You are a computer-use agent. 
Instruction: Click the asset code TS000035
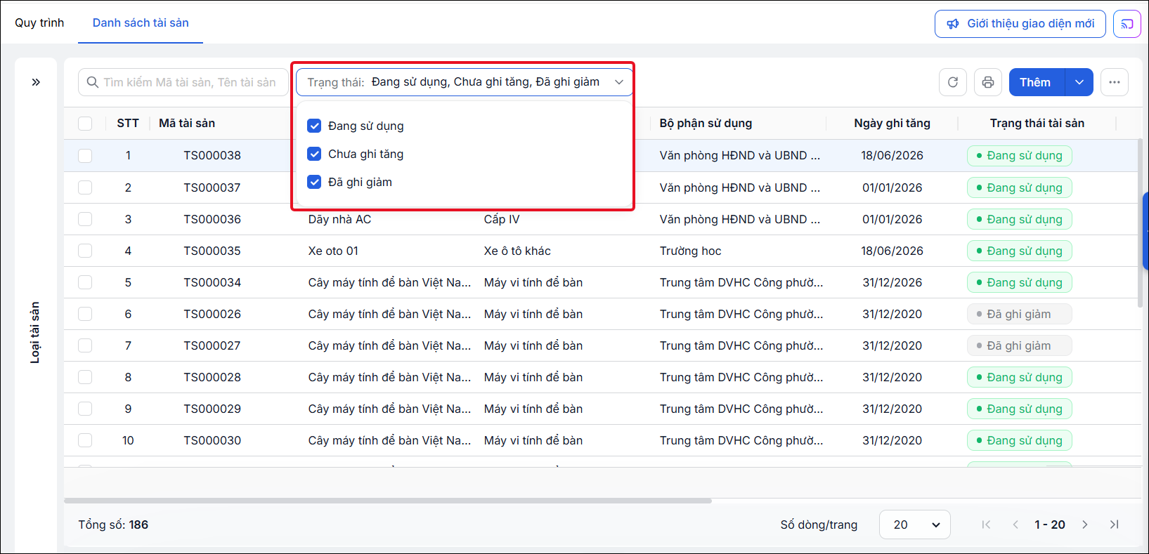point(212,251)
